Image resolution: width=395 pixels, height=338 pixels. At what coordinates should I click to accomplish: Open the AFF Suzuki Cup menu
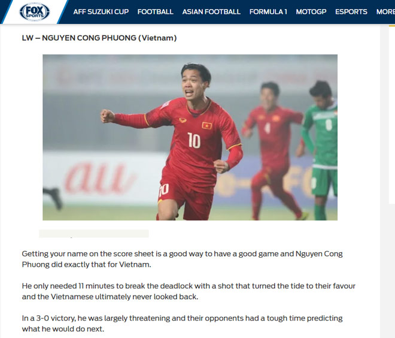click(101, 12)
